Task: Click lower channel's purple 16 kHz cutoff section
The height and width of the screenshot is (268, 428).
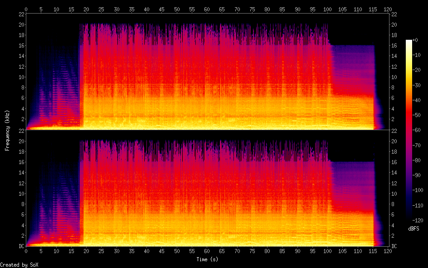Action: 351,181
